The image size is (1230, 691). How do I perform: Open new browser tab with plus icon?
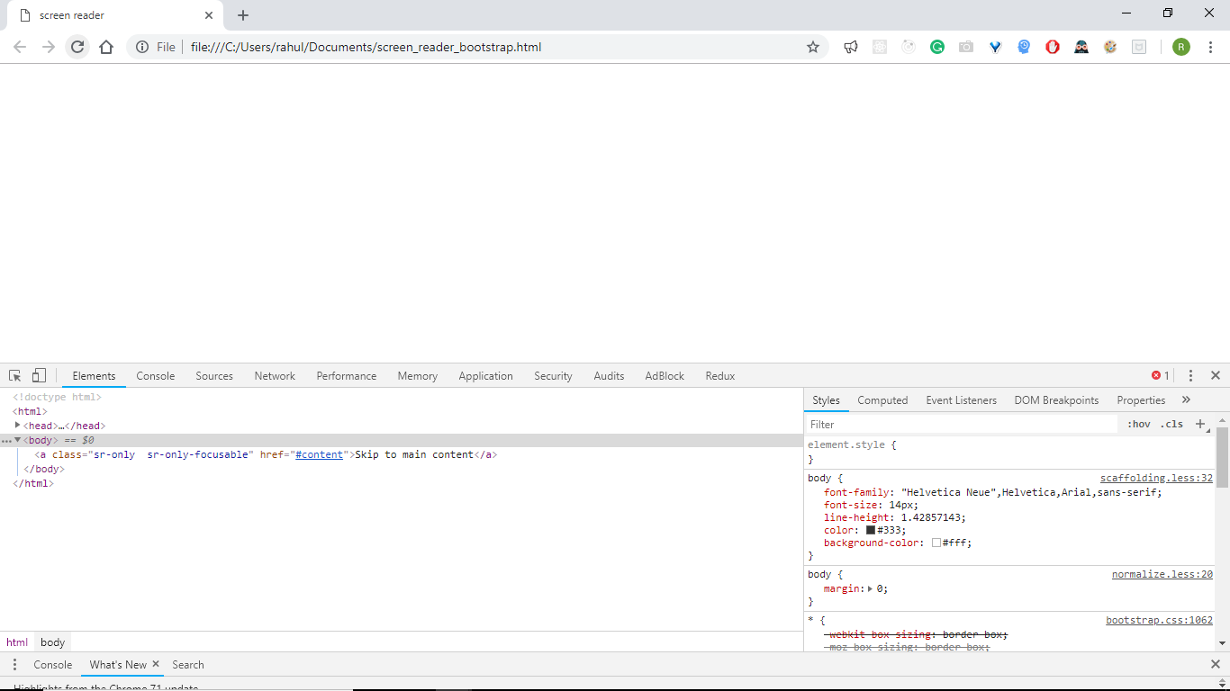tap(243, 15)
